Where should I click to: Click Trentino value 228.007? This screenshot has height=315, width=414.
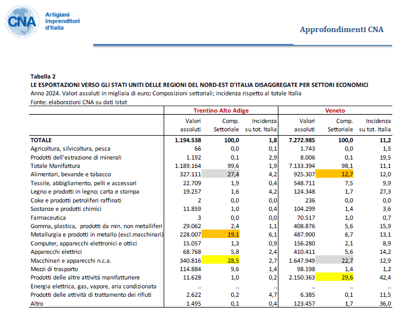(x=190, y=235)
